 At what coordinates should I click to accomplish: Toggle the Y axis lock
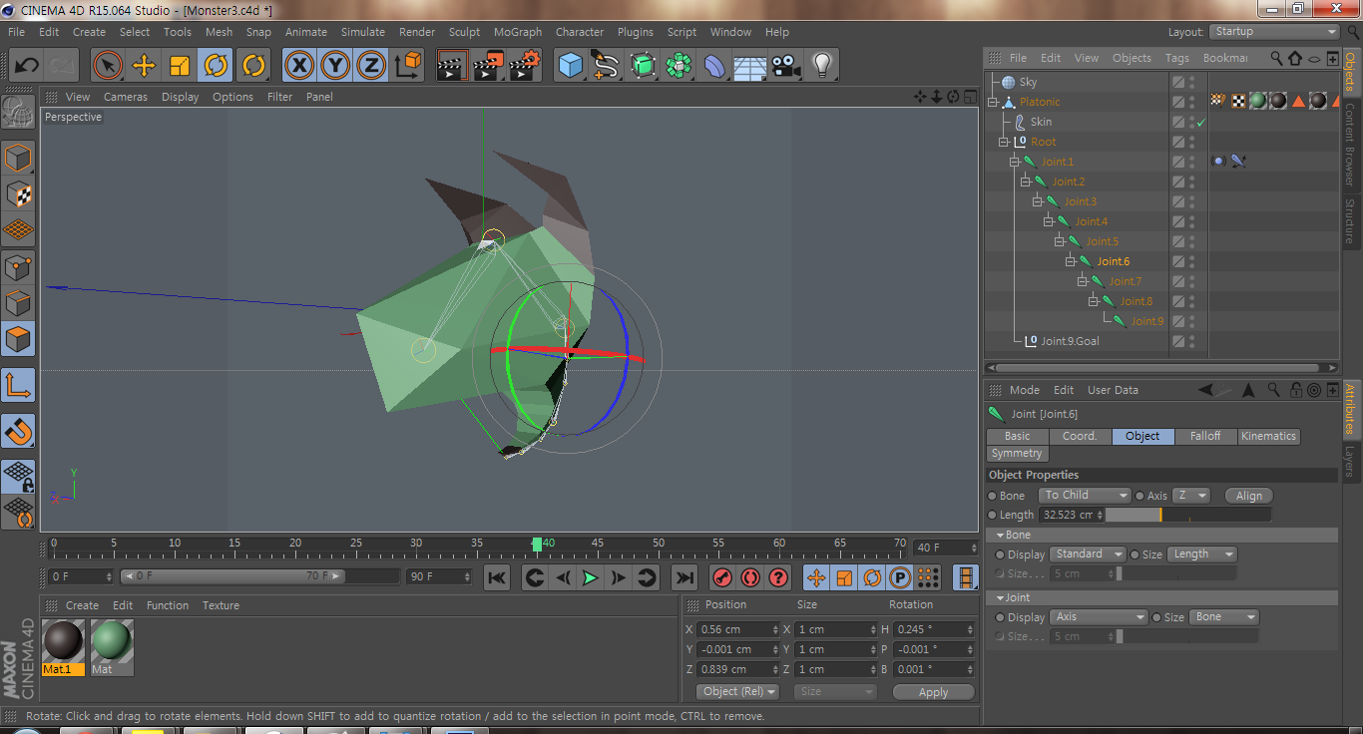335,66
